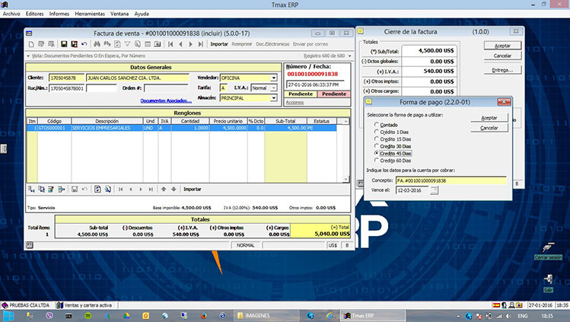
Task: Jump to the first record in the invoice toolbar
Action: 169,44
